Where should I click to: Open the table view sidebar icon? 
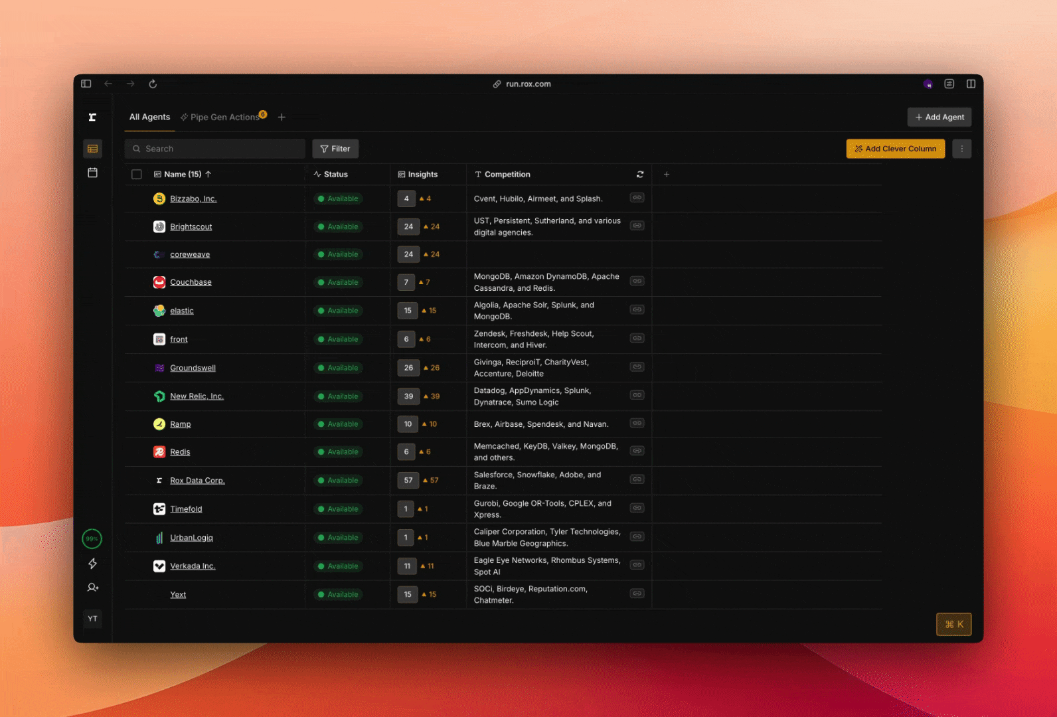click(x=92, y=149)
